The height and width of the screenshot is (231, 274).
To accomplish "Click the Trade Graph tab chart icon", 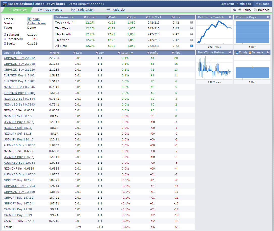I will (x=73, y=10).
